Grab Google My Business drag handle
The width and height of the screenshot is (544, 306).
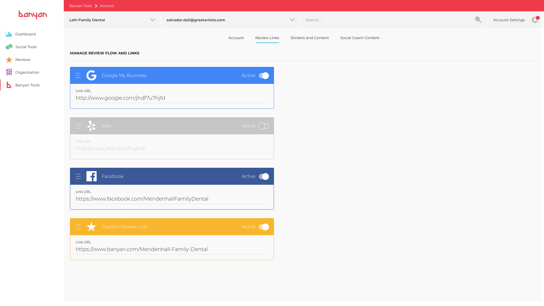78,75
